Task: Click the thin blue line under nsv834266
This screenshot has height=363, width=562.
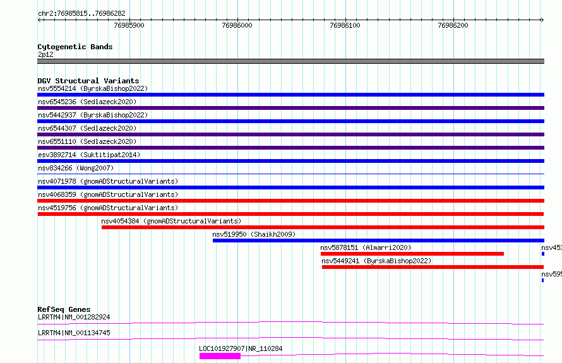Action: click(x=290, y=174)
